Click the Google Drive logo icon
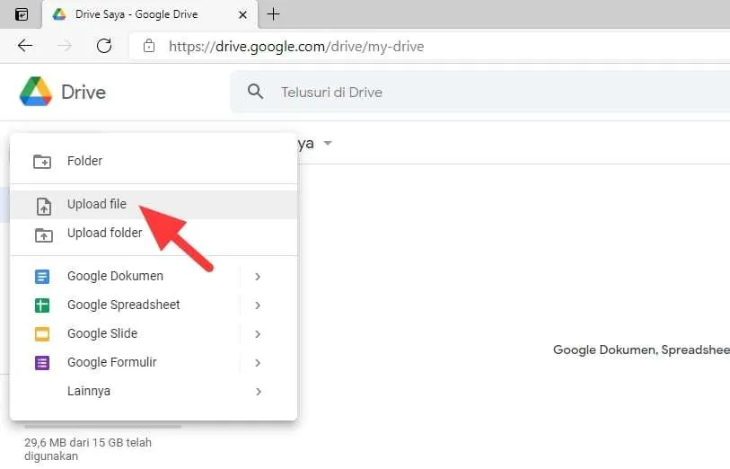This screenshot has width=730, height=469. [x=35, y=92]
